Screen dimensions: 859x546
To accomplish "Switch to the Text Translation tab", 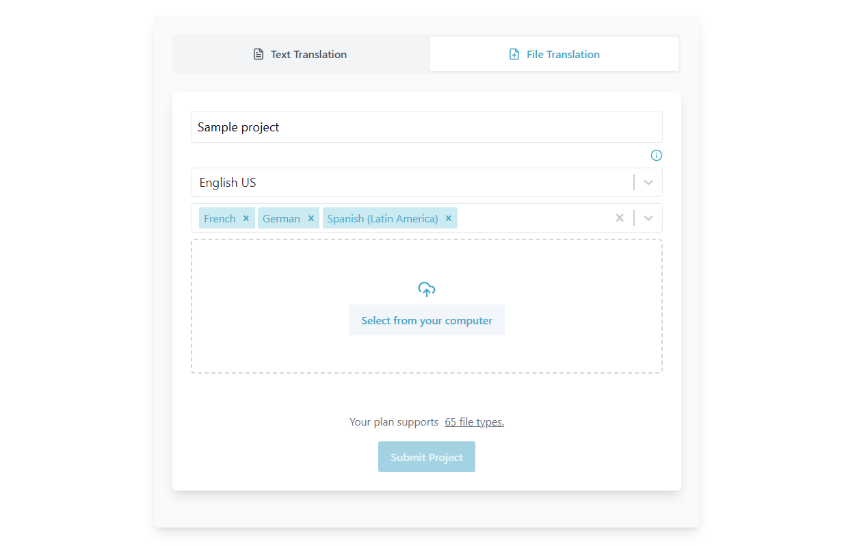I will tap(300, 53).
